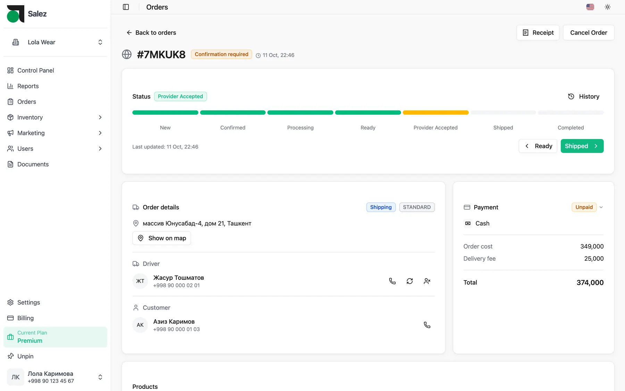Call the driver Жасур Тошматов
This screenshot has width=625, height=391.
click(x=392, y=281)
